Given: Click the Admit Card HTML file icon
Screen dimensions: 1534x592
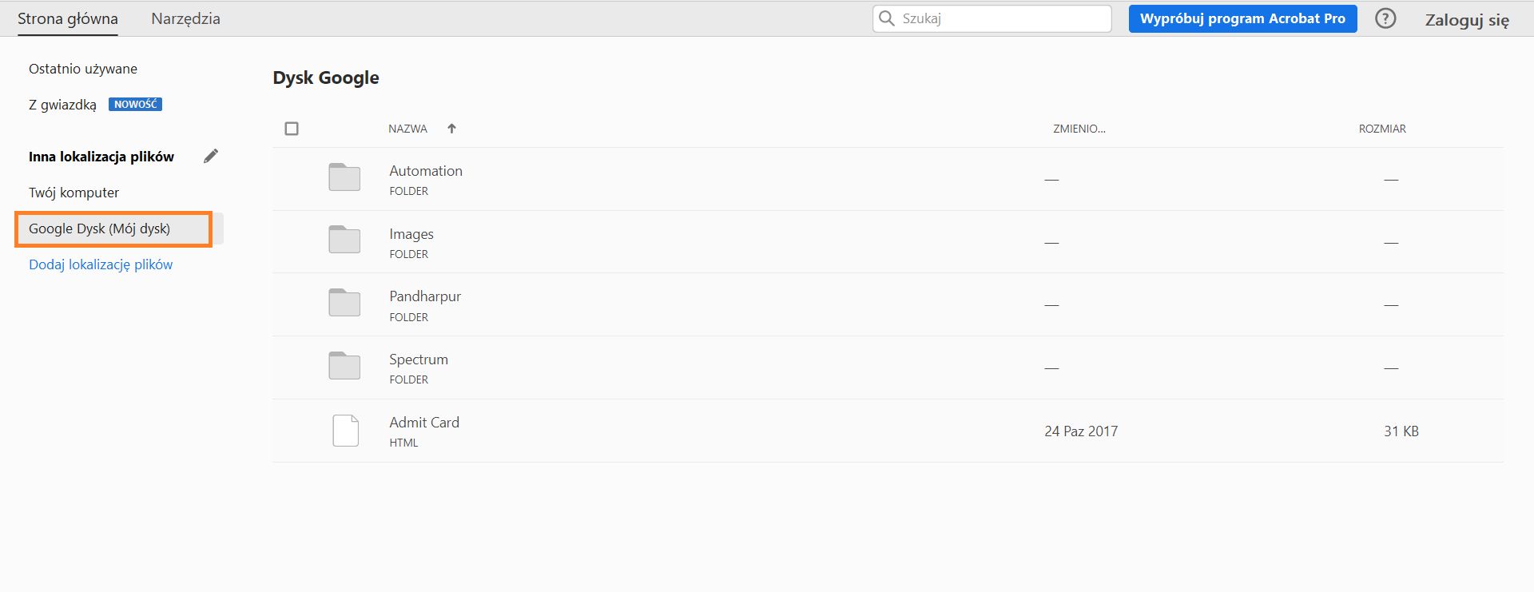Looking at the screenshot, I should point(344,431).
